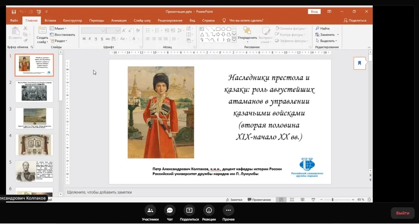
Task: Click the bulleted list icon
Action: (x=148, y=30)
